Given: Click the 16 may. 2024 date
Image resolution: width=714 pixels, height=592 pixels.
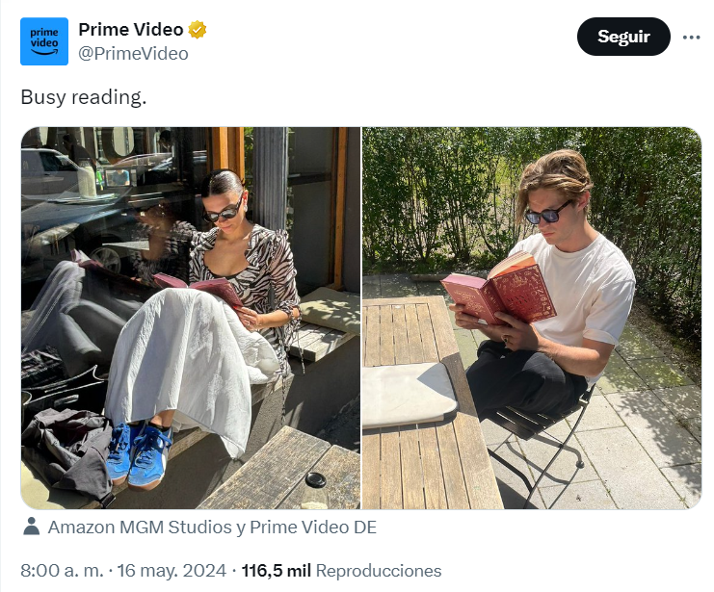Looking at the screenshot, I should tap(172, 571).
